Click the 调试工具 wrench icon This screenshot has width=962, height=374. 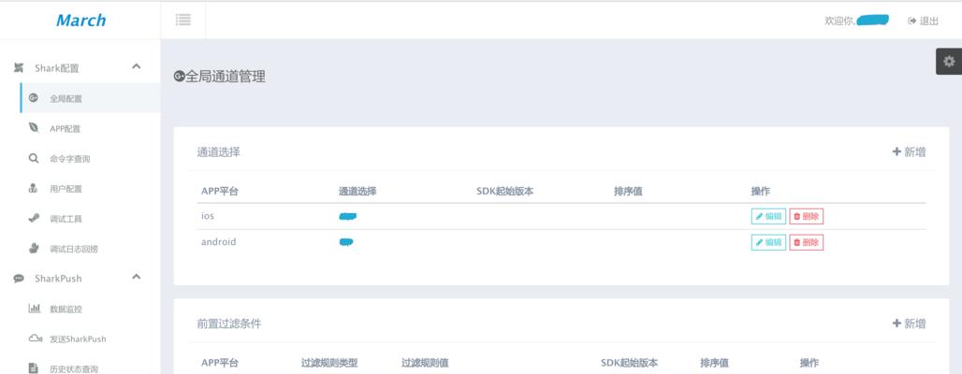coord(34,218)
